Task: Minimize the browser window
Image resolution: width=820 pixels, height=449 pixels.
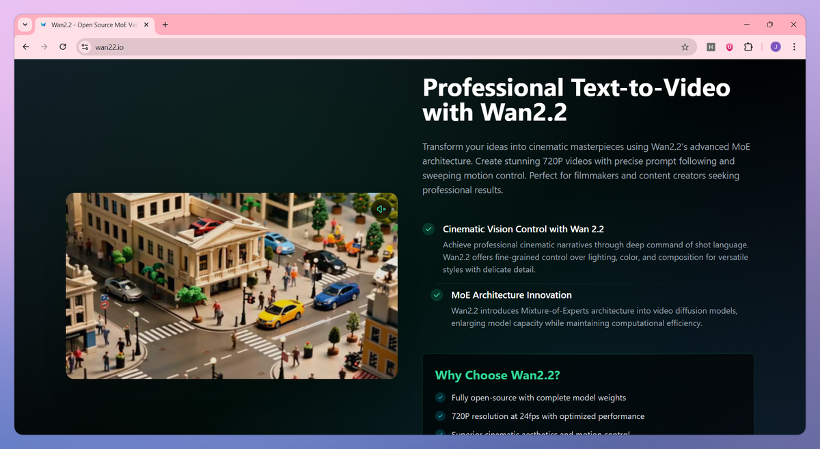Action: click(x=746, y=25)
